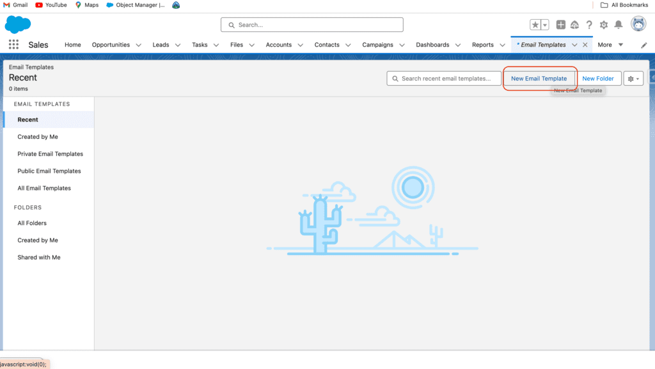This screenshot has height=369, width=655.
Task: Click the mountain logo bookmark icon
Action: tap(176, 5)
